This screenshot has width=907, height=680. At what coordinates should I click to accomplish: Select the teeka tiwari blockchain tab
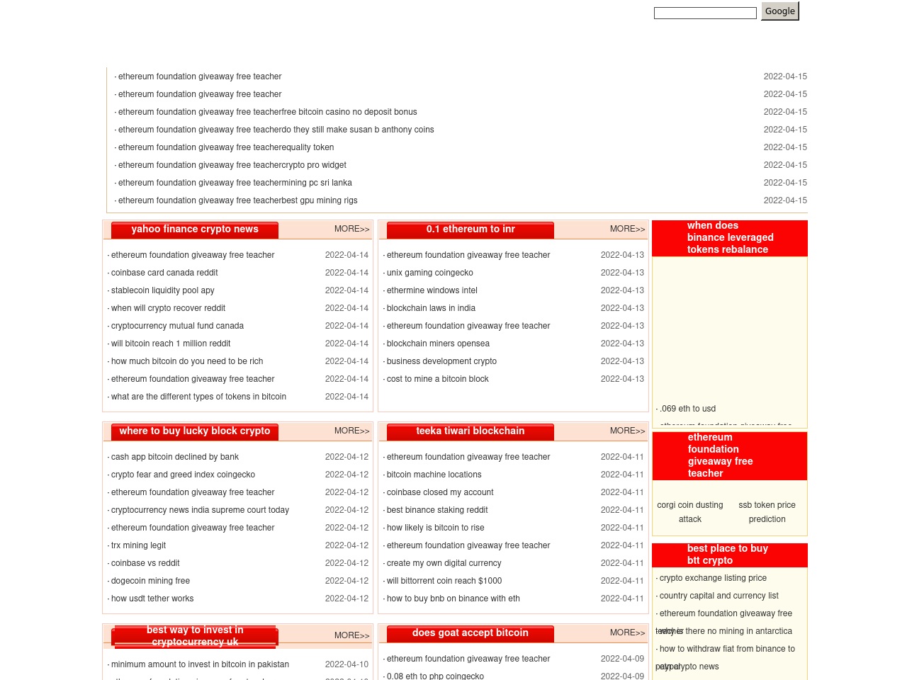(x=471, y=431)
